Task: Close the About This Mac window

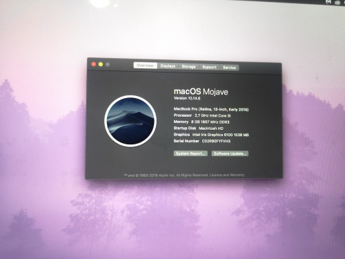Action: 94,64
